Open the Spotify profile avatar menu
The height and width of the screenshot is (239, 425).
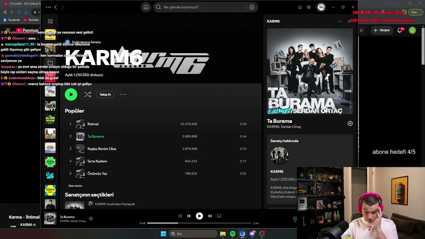(321, 7)
